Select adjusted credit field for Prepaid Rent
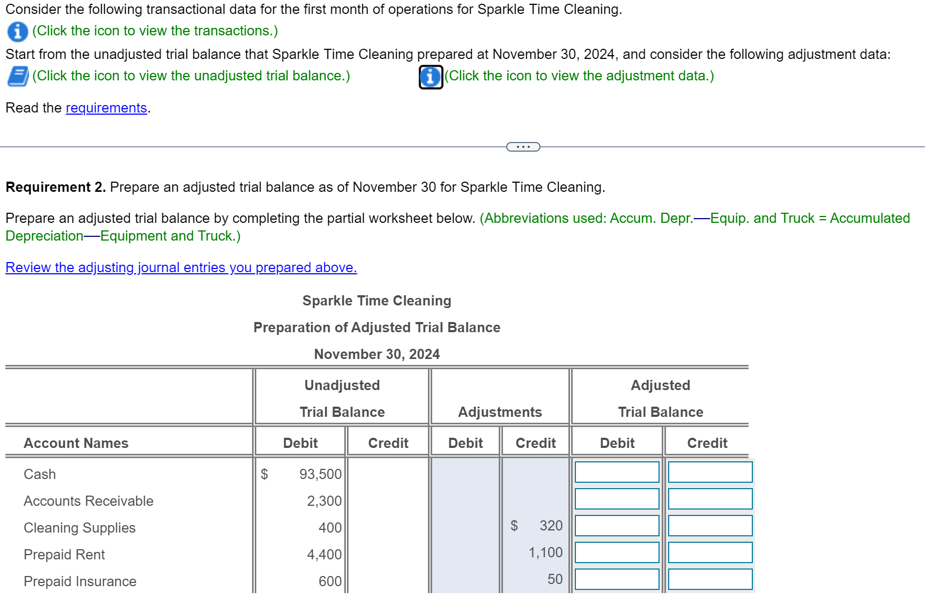925x606 pixels. pos(709,552)
